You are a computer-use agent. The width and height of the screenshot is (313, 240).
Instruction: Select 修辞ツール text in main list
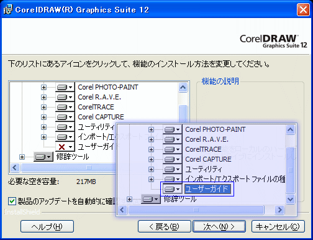point(73,157)
